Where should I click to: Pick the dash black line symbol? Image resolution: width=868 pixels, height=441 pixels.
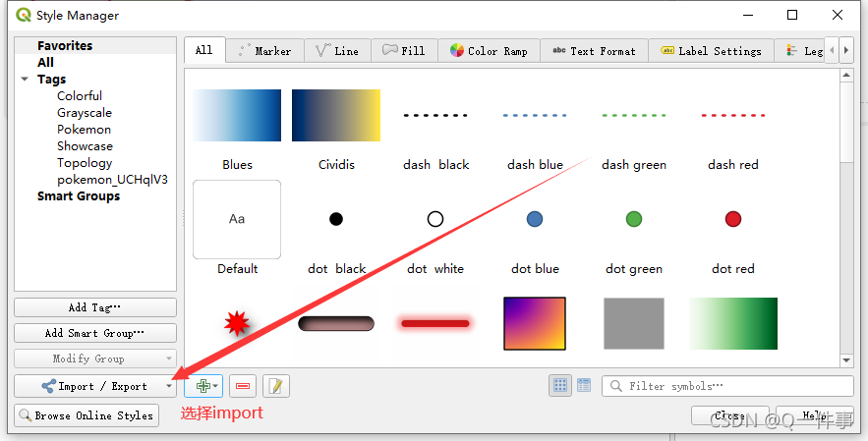click(435, 115)
